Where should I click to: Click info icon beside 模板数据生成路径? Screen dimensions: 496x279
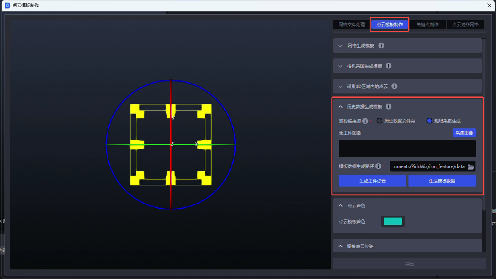[378, 166]
